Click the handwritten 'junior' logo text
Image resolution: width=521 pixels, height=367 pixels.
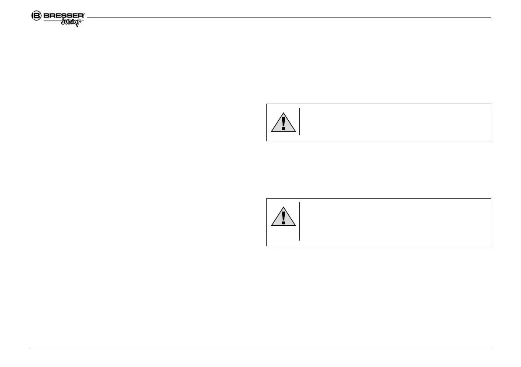[71, 23]
